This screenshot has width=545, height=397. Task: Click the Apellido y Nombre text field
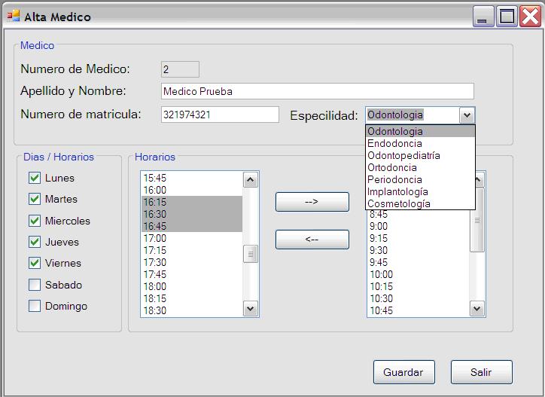(317, 91)
